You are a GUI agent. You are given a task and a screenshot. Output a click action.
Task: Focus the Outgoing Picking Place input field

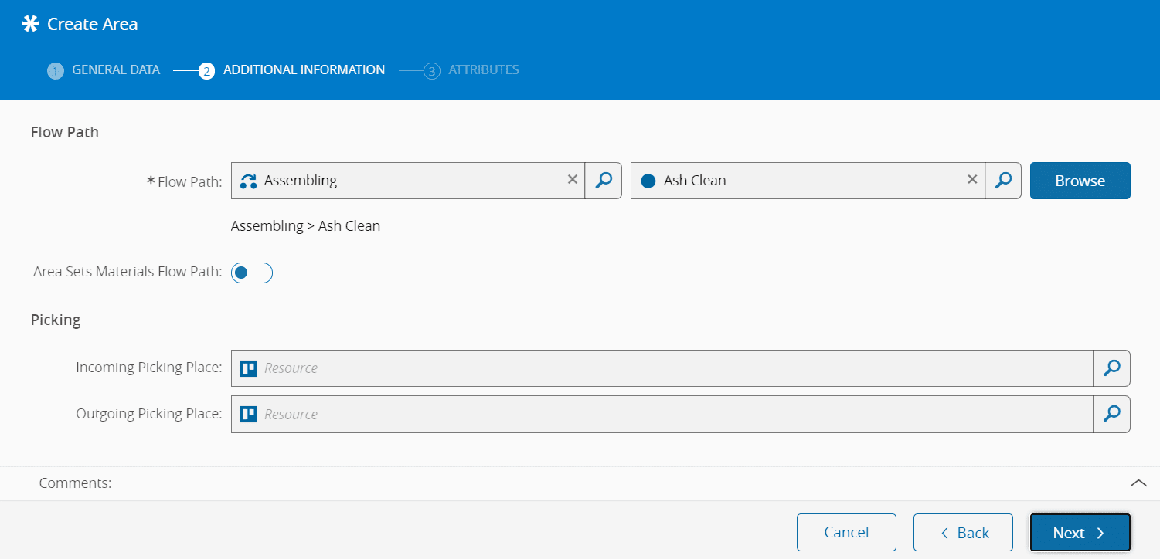click(x=672, y=415)
